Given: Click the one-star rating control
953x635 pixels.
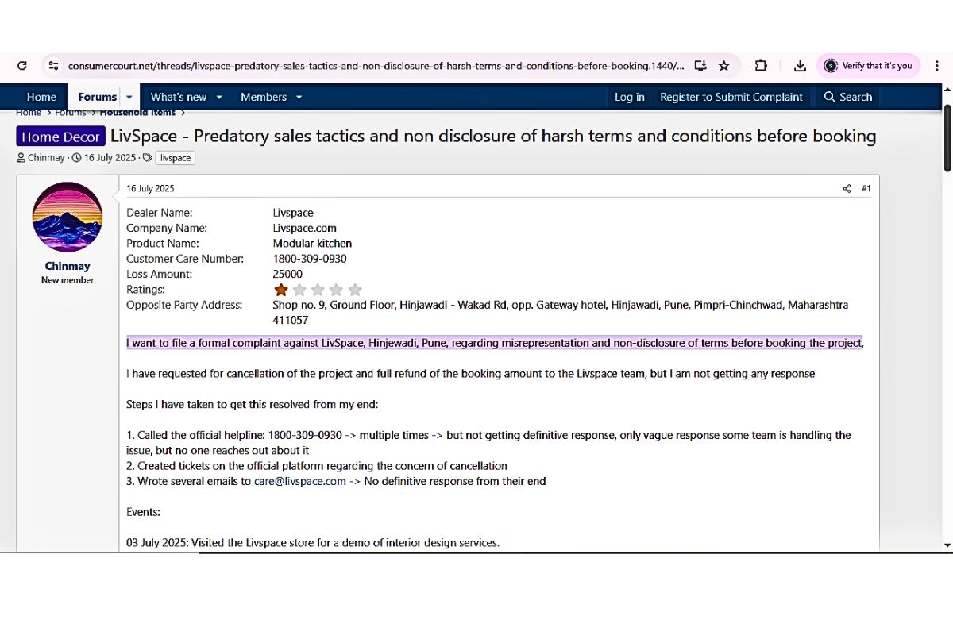Looking at the screenshot, I should (281, 290).
